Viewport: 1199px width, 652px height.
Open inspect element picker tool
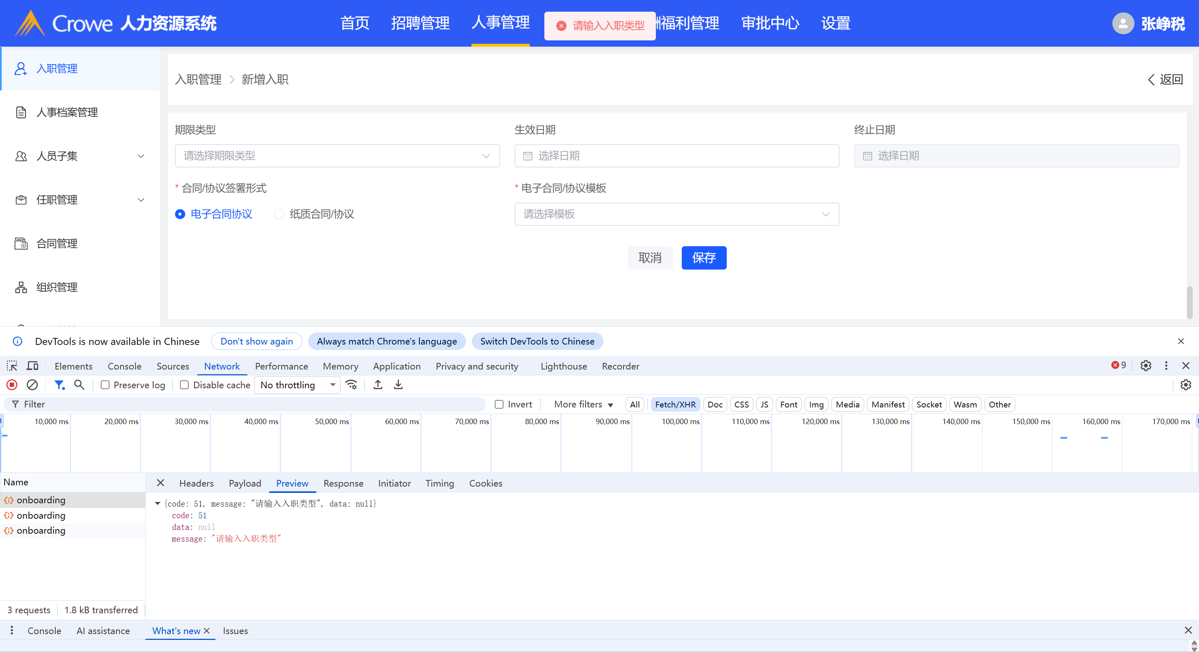pyautogui.click(x=12, y=366)
